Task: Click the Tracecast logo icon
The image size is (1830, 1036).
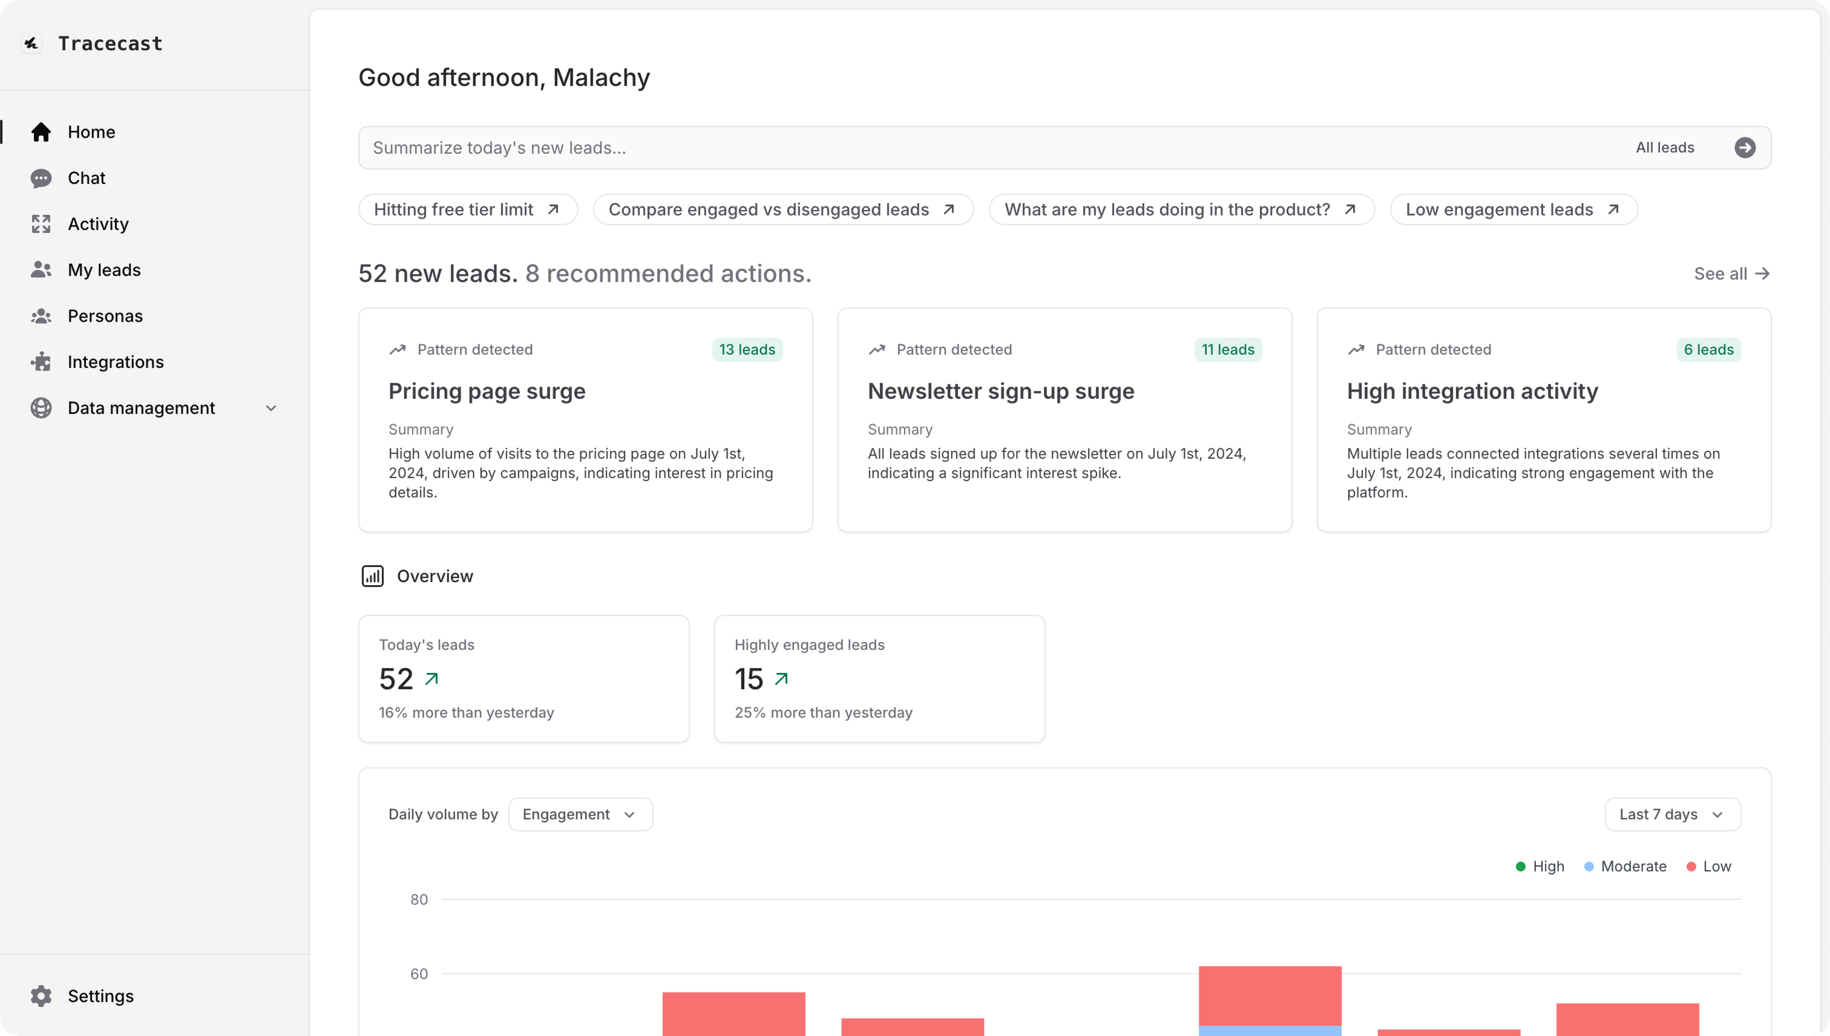Action: [31, 43]
